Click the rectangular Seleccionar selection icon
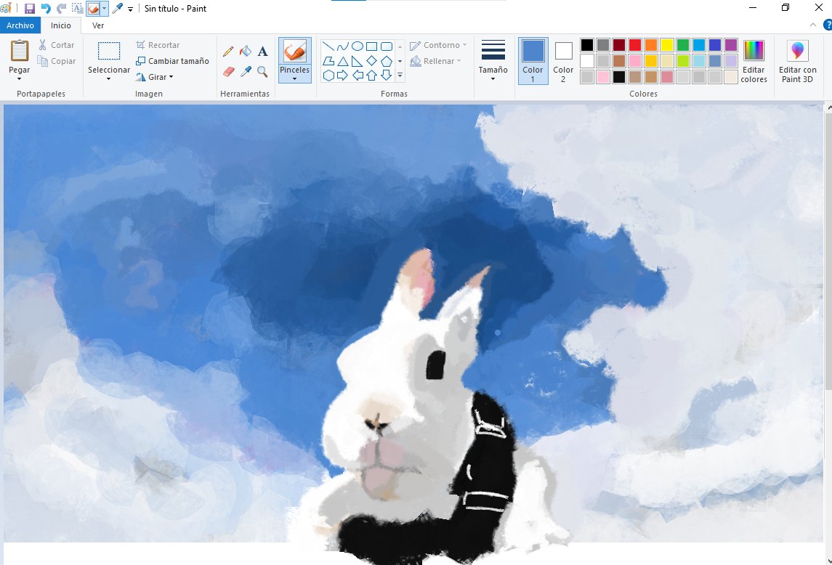 pos(109,52)
